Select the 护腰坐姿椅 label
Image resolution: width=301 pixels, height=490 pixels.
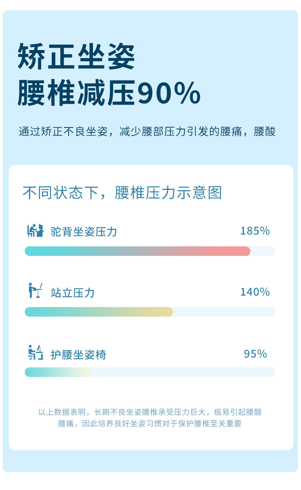pyautogui.click(x=78, y=355)
